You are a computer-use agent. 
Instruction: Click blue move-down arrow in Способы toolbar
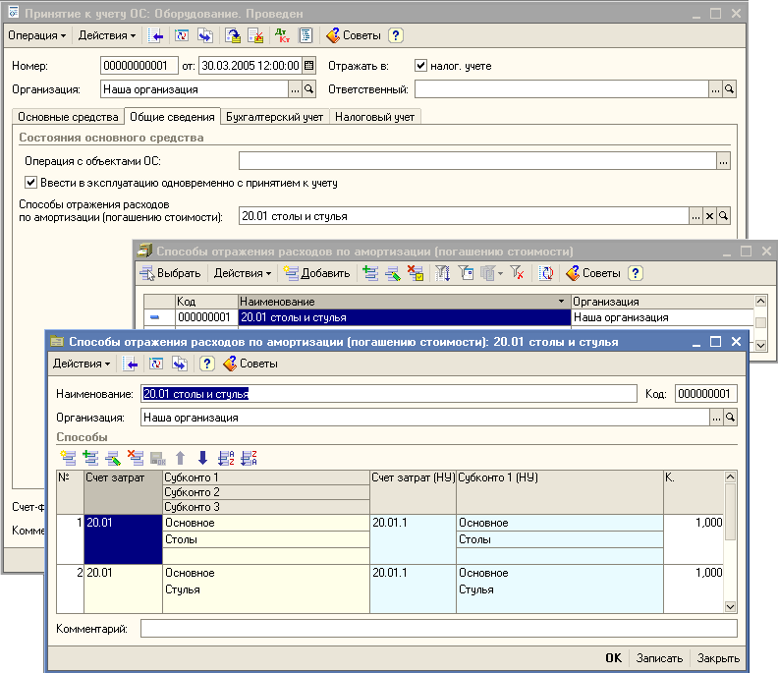click(x=202, y=457)
